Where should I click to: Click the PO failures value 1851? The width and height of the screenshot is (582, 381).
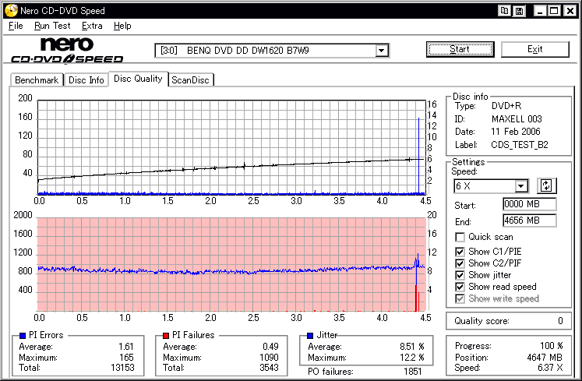click(x=412, y=372)
